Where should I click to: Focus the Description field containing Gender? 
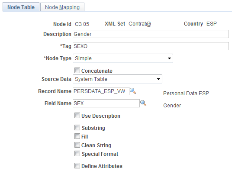[x=151, y=34]
